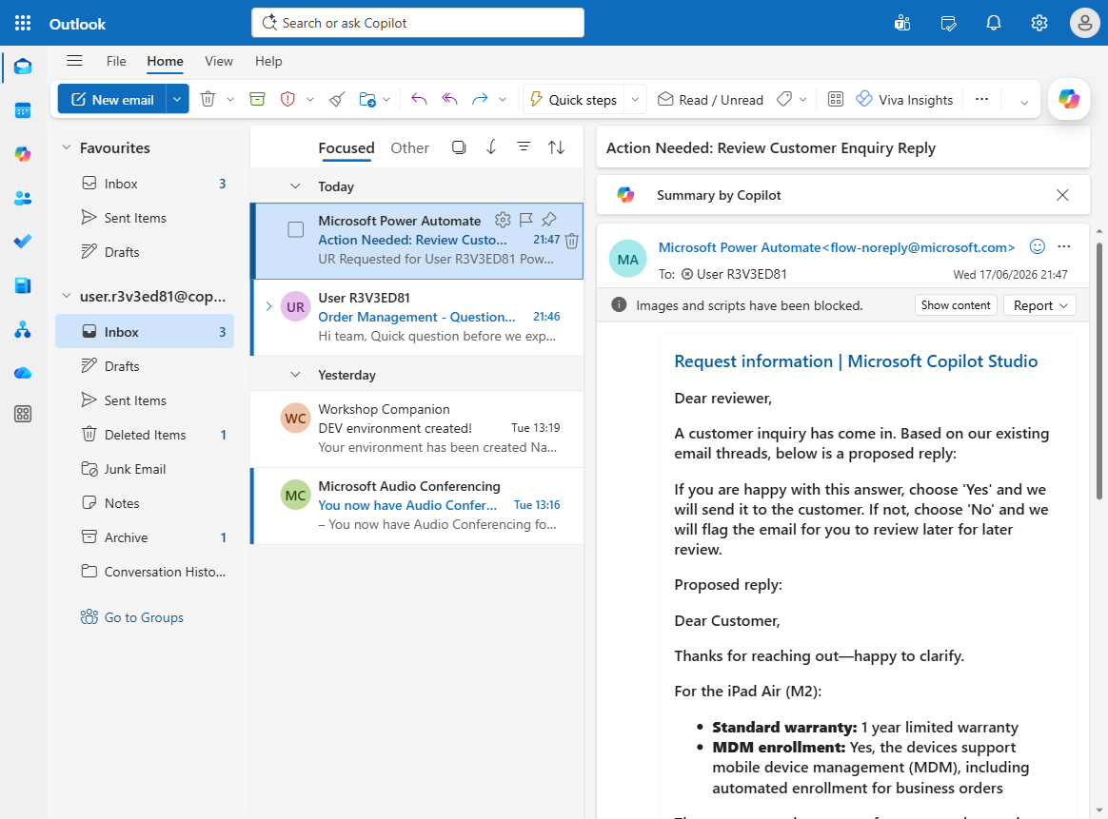The image size is (1108, 819).
Task: Open Teams chat icon in header
Action: pyautogui.click(x=902, y=23)
